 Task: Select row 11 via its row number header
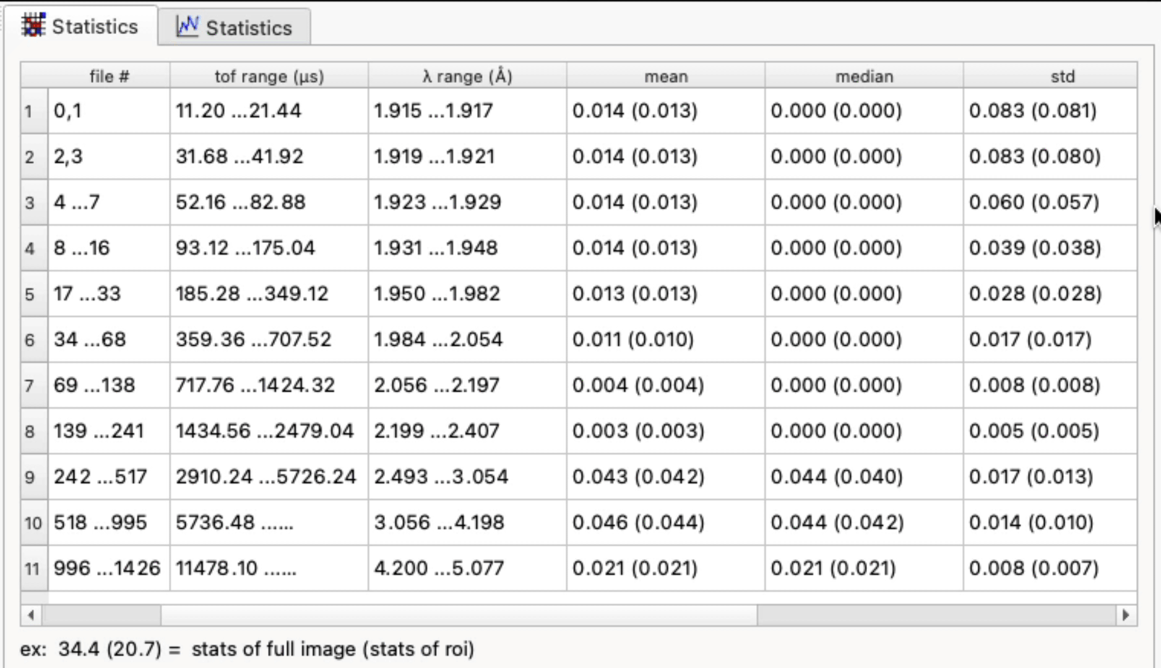32,568
